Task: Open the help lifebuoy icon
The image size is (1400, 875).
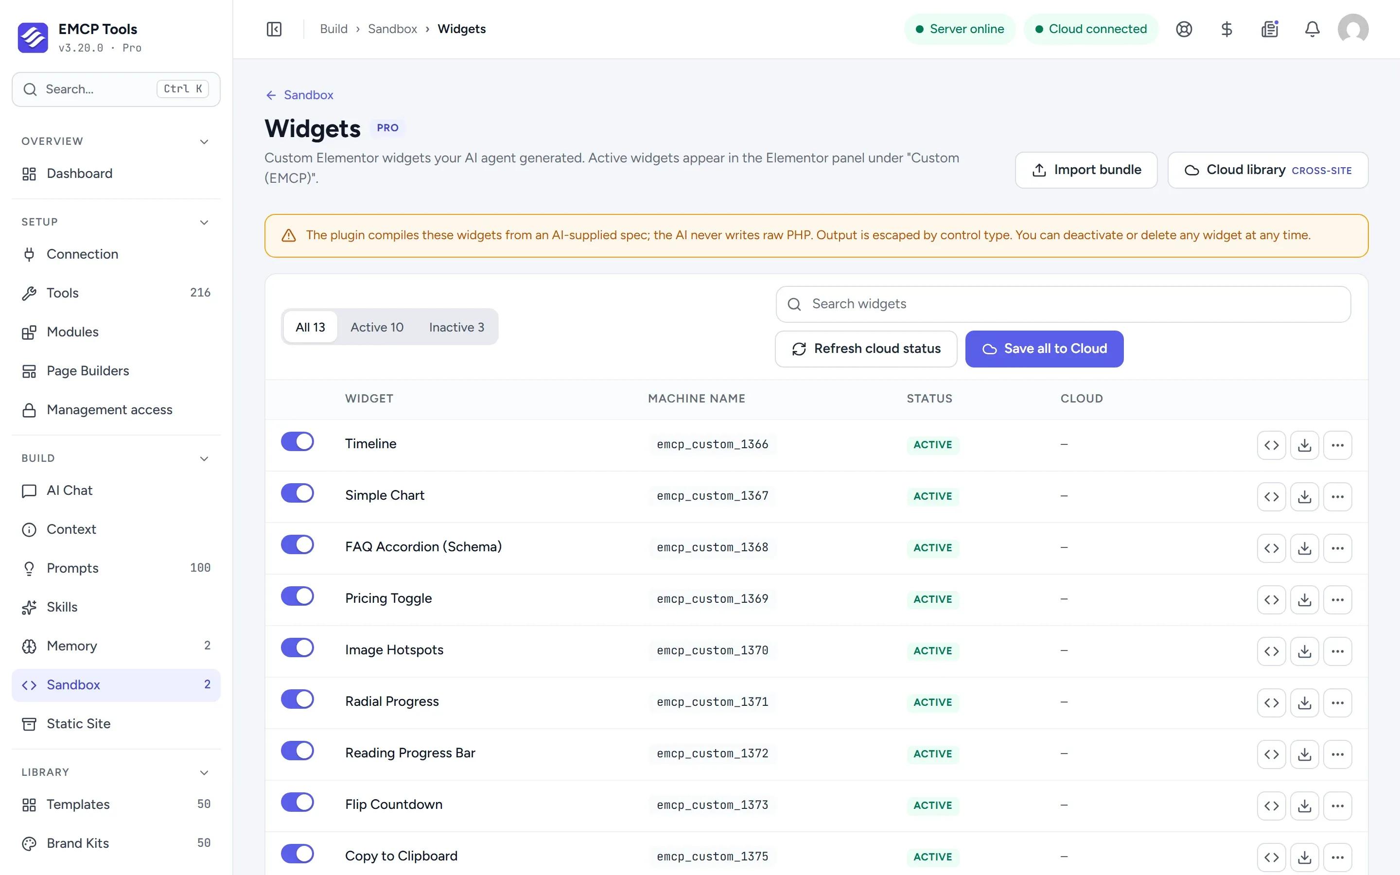Action: tap(1184, 29)
